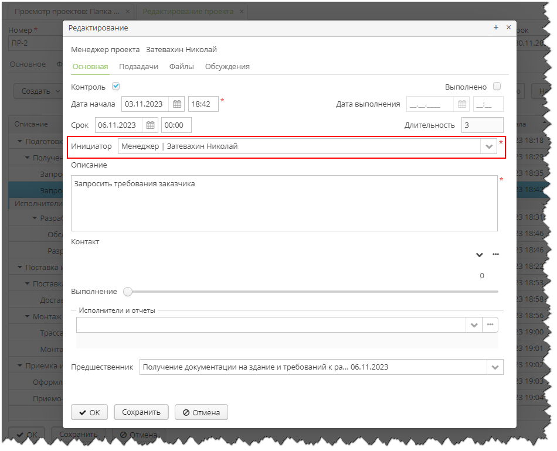Open the Файлы tab

click(x=182, y=67)
